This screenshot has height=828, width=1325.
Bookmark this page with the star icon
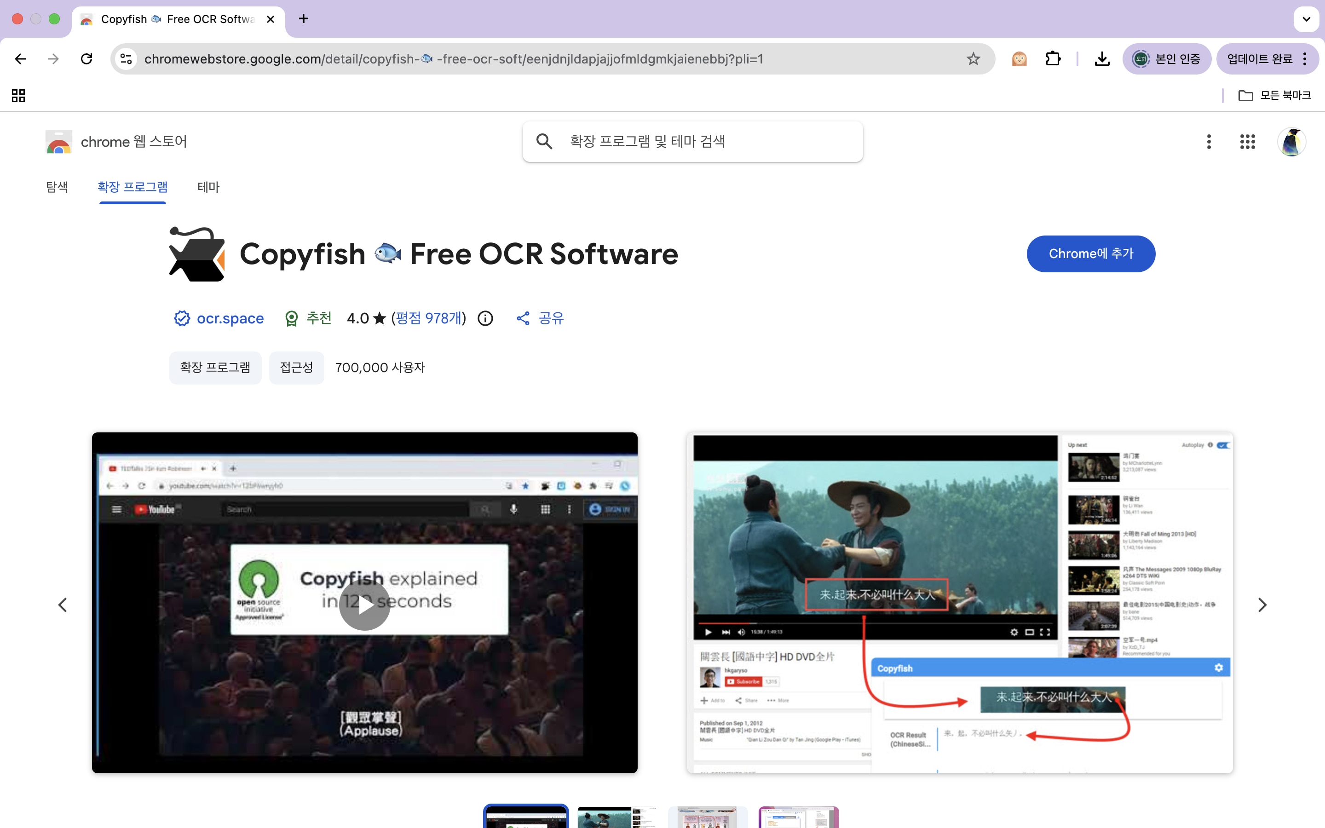(x=973, y=58)
